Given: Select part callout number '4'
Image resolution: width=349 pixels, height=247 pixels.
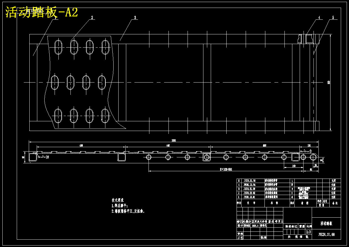Looking at the screenshot, I should pyautogui.click(x=319, y=17).
